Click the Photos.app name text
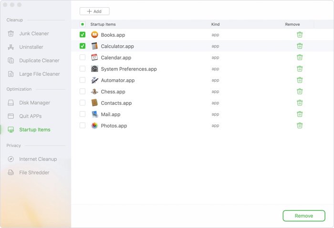This screenshot has height=228, width=334. [x=114, y=126]
